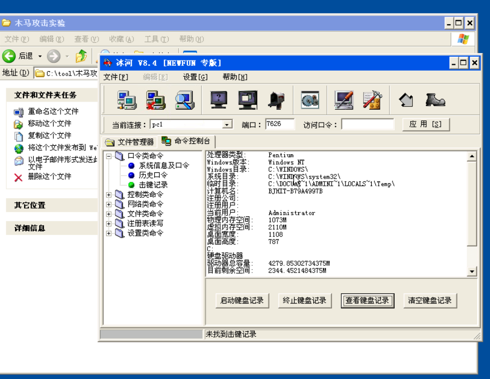Open the 文件[F] menu in 冰河
This screenshot has width=490, height=379.
[116, 77]
